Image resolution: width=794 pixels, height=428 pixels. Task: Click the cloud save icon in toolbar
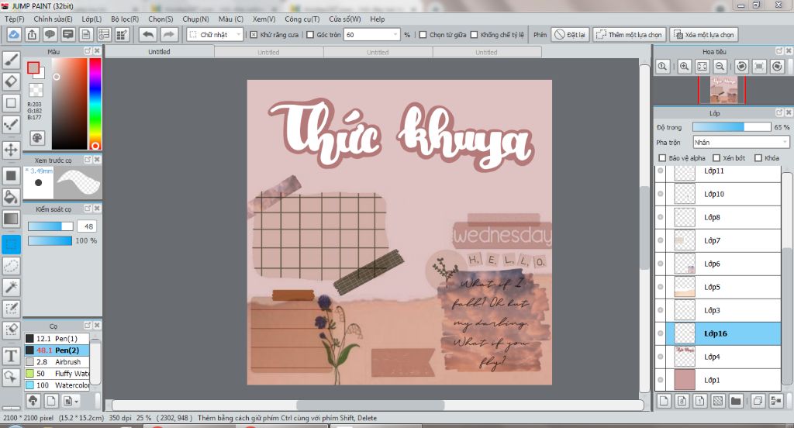[x=14, y=34]
